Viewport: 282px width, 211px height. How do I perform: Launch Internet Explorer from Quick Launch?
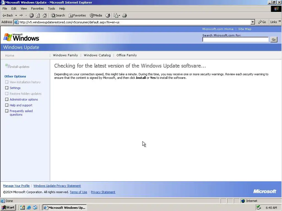tap(29, 208)
